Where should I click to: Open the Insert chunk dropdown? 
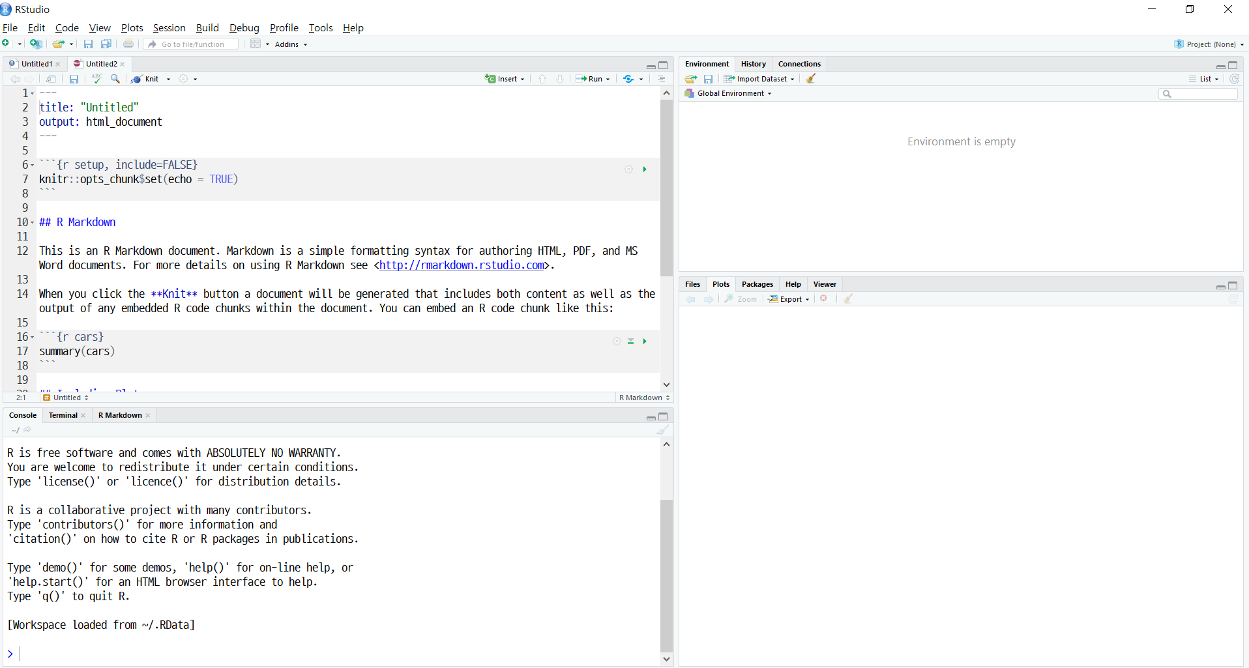[505, 79]
